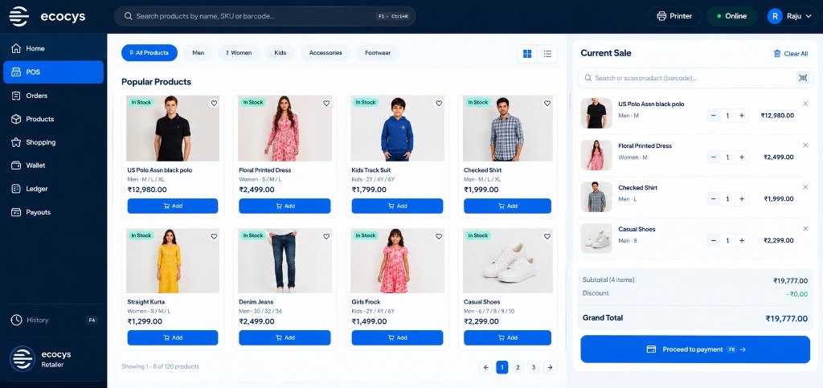Add Floral Printed Dress to sale
This screenshot has height=388, width=823.
click(285, 206)
